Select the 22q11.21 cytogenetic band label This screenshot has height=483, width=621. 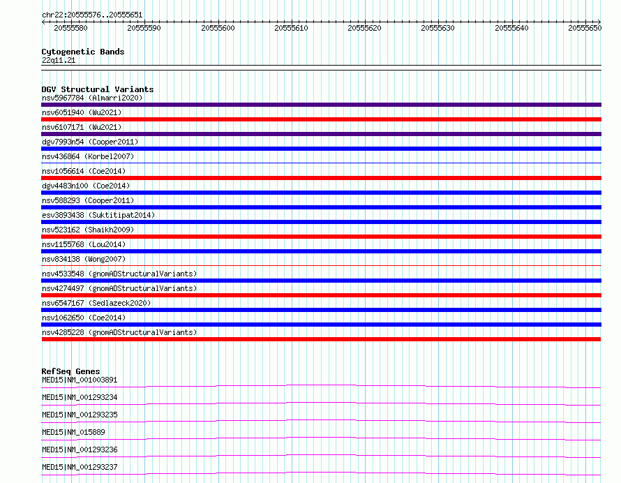pyautogui.click(x=58, y=60)
